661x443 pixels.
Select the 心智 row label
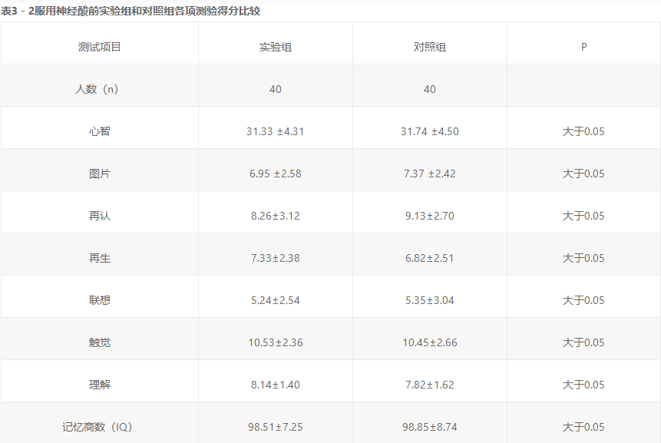(x=100, y=131)
